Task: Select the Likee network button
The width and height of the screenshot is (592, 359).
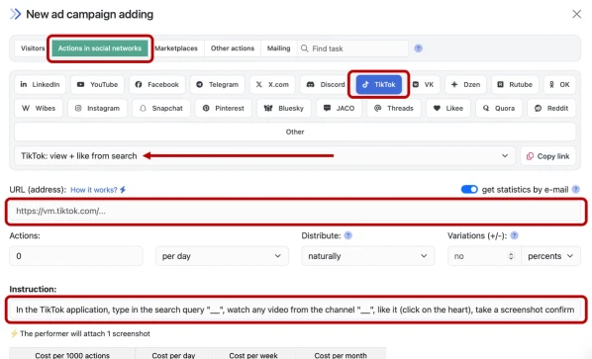Action: pos(448,108)
